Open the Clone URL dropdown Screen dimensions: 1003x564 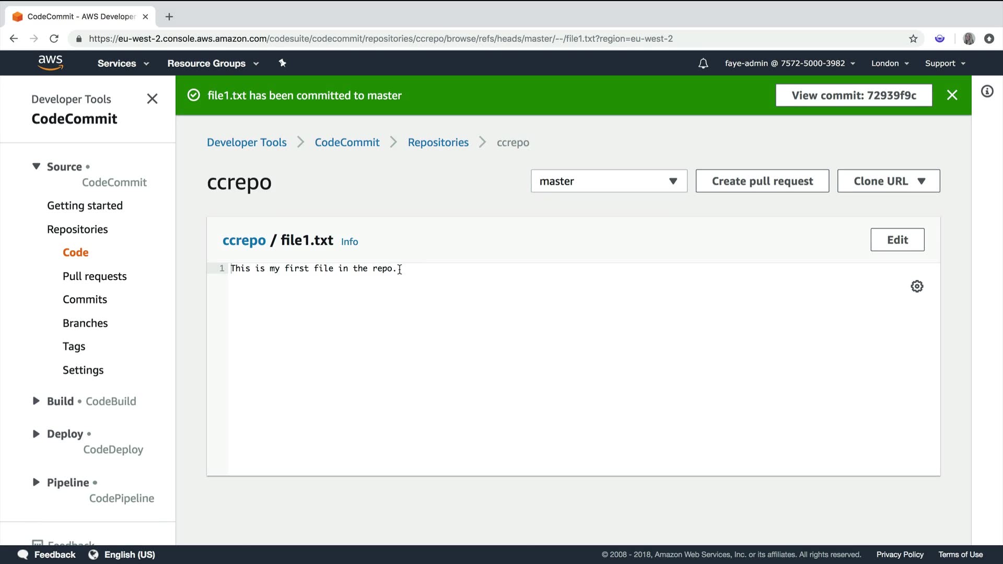(888, 181)
